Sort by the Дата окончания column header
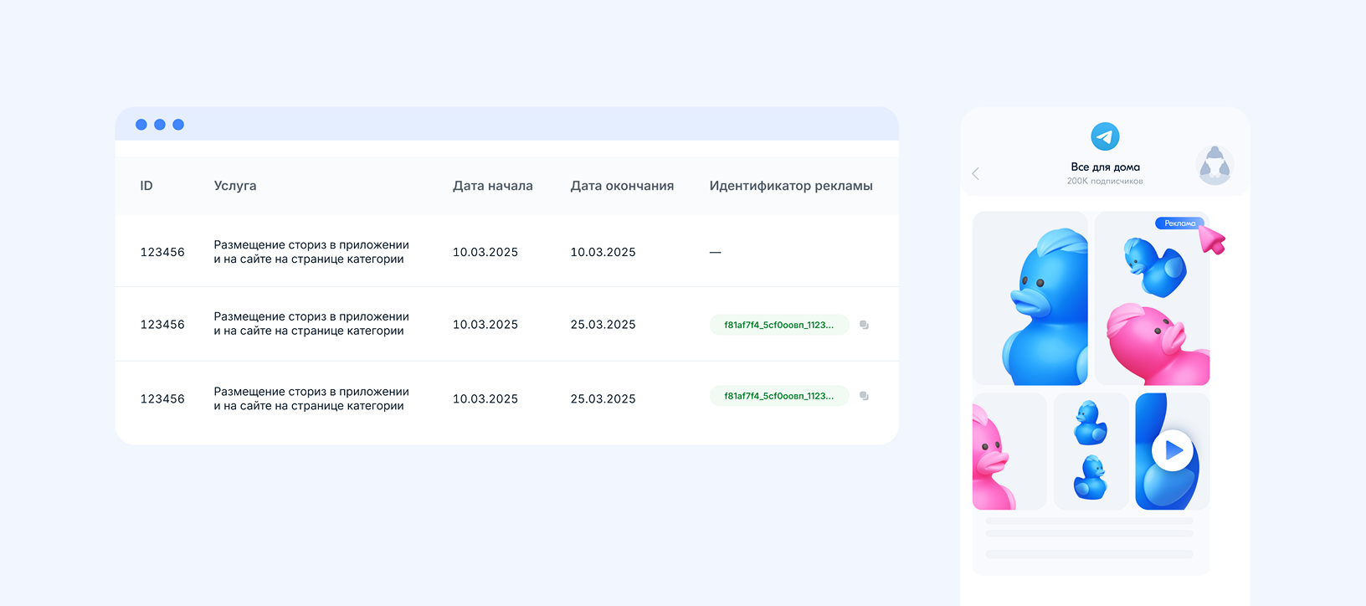Viewport: 1366px width, 606px height. coord(622,186)
